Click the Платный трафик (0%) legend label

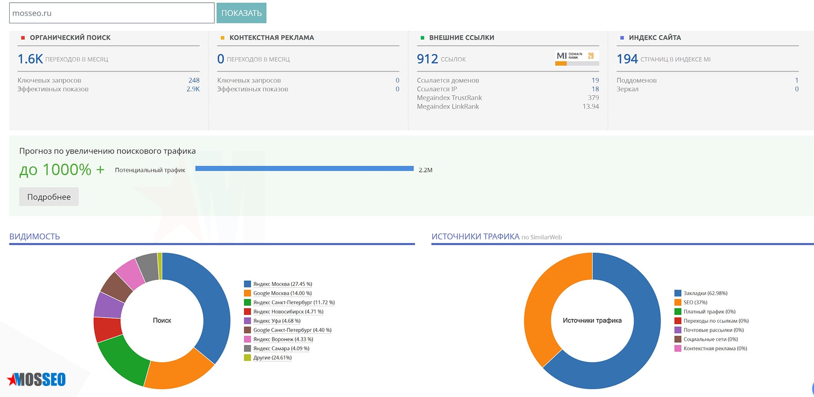tap(710, 312)
